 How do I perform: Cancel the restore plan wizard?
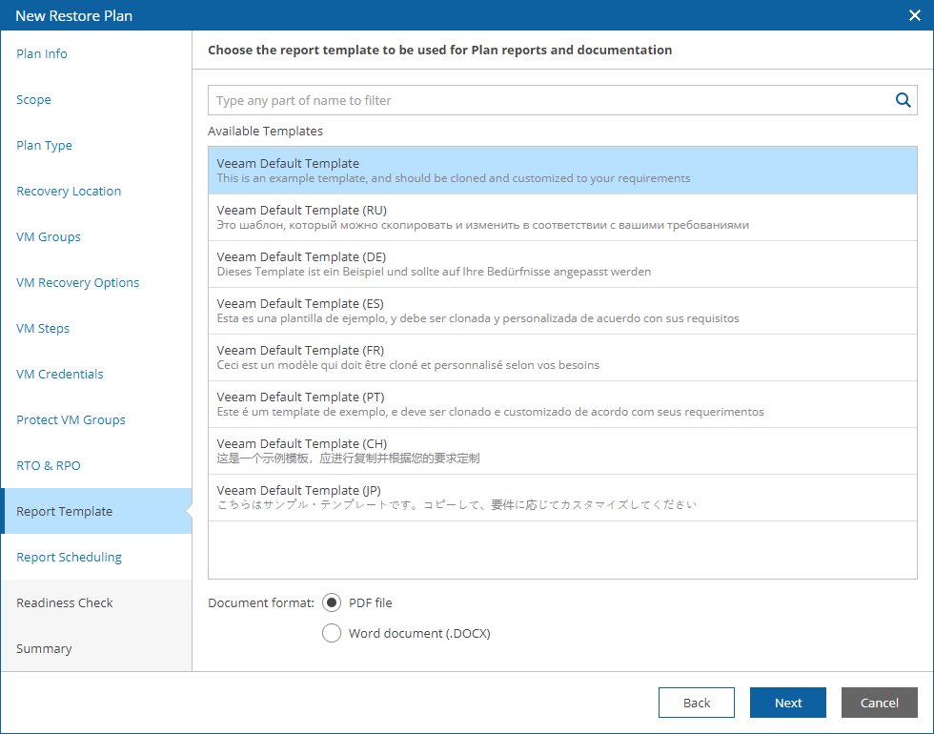coord(879,703)
